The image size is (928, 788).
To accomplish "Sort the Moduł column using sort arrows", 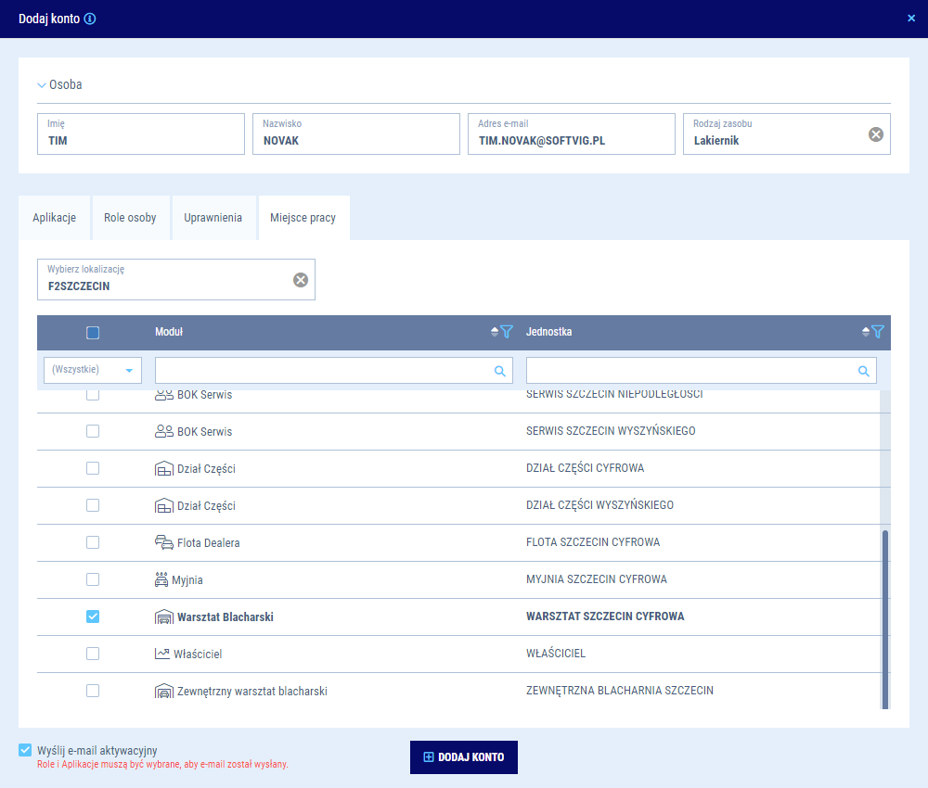I will click(x=495, y=332).
